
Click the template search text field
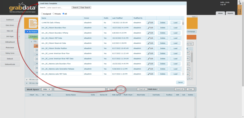pos(59,8)
